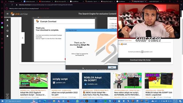Viewport: 183px width, 103px height.
Task: Click 'Adopt Me 2022 Egghunt Autofarm Script' title
Action: [33, 94]
